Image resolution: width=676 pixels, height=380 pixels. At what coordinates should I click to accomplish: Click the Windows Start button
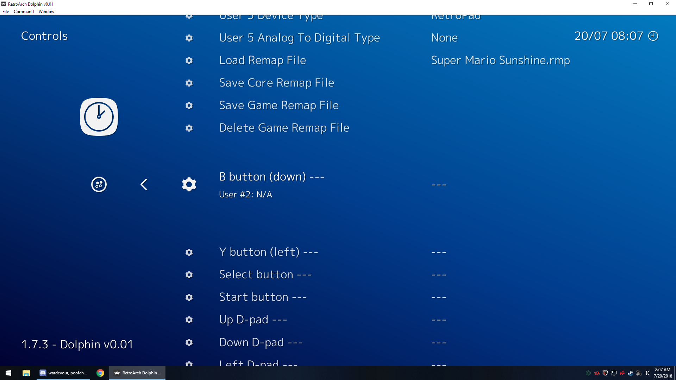click(8, 373)
